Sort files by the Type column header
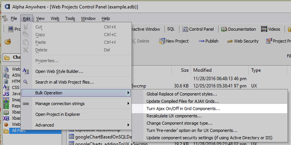 tap(268, 70)
